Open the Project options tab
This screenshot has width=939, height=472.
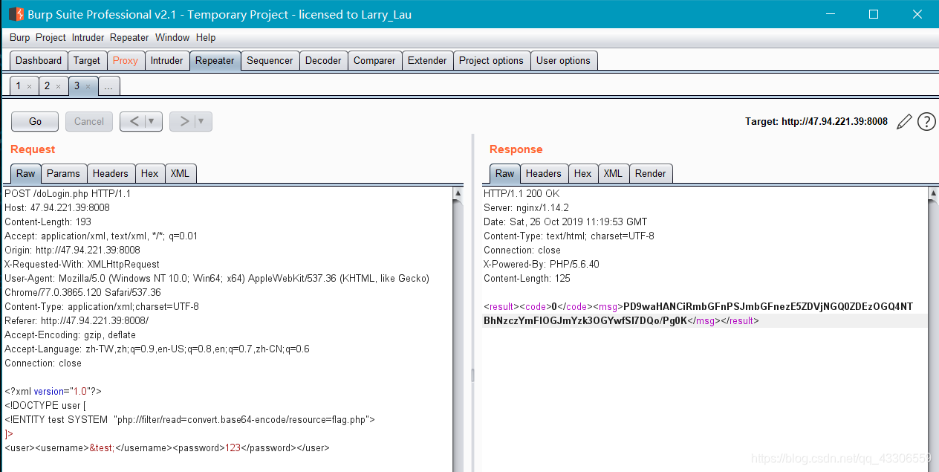click(491, 61)
